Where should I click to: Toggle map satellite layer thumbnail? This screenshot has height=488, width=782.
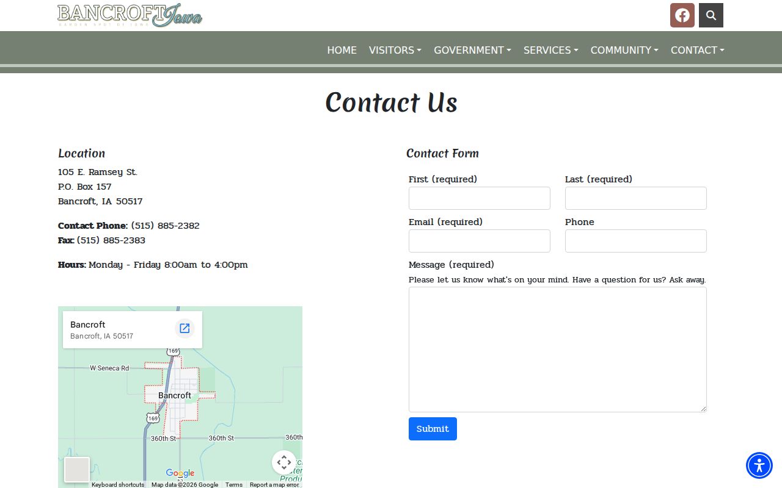click(77, 470)
